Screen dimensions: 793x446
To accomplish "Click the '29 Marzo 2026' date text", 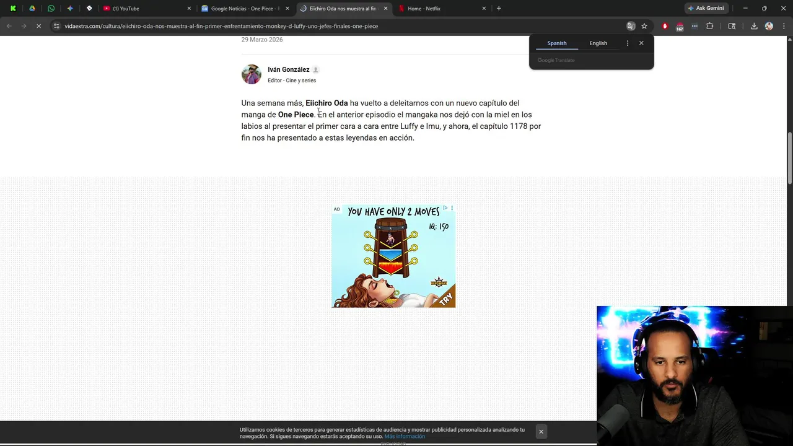I will [262, 40].
